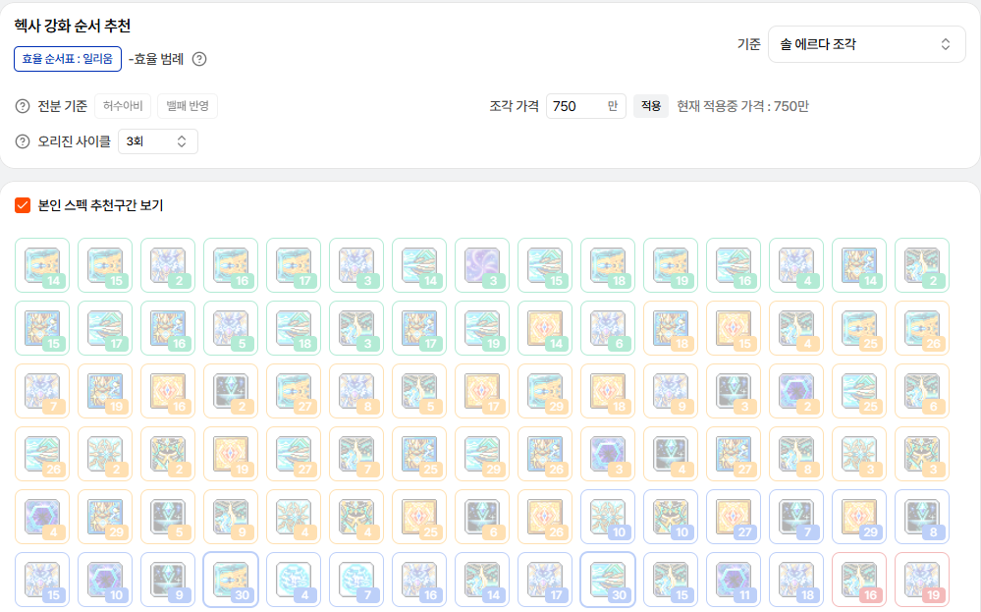The width and height of the screenshot is (981, 612).
Task: Pick the blue orb skill icon marked 4
Action: (293, 580)
